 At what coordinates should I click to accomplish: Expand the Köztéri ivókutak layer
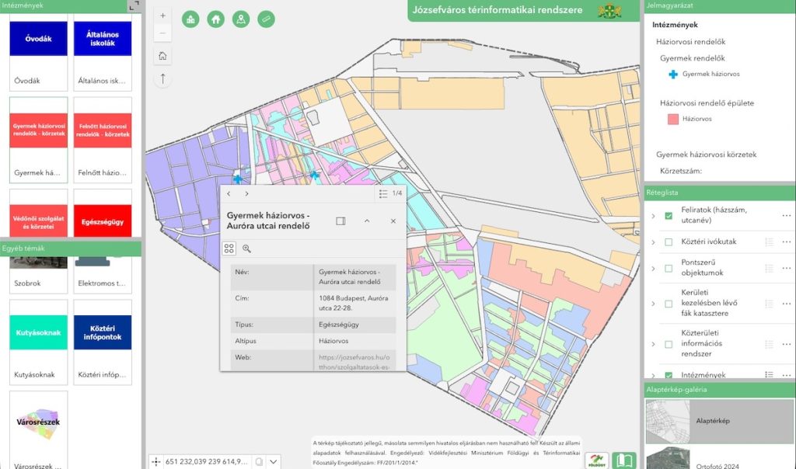pos(653,242)
